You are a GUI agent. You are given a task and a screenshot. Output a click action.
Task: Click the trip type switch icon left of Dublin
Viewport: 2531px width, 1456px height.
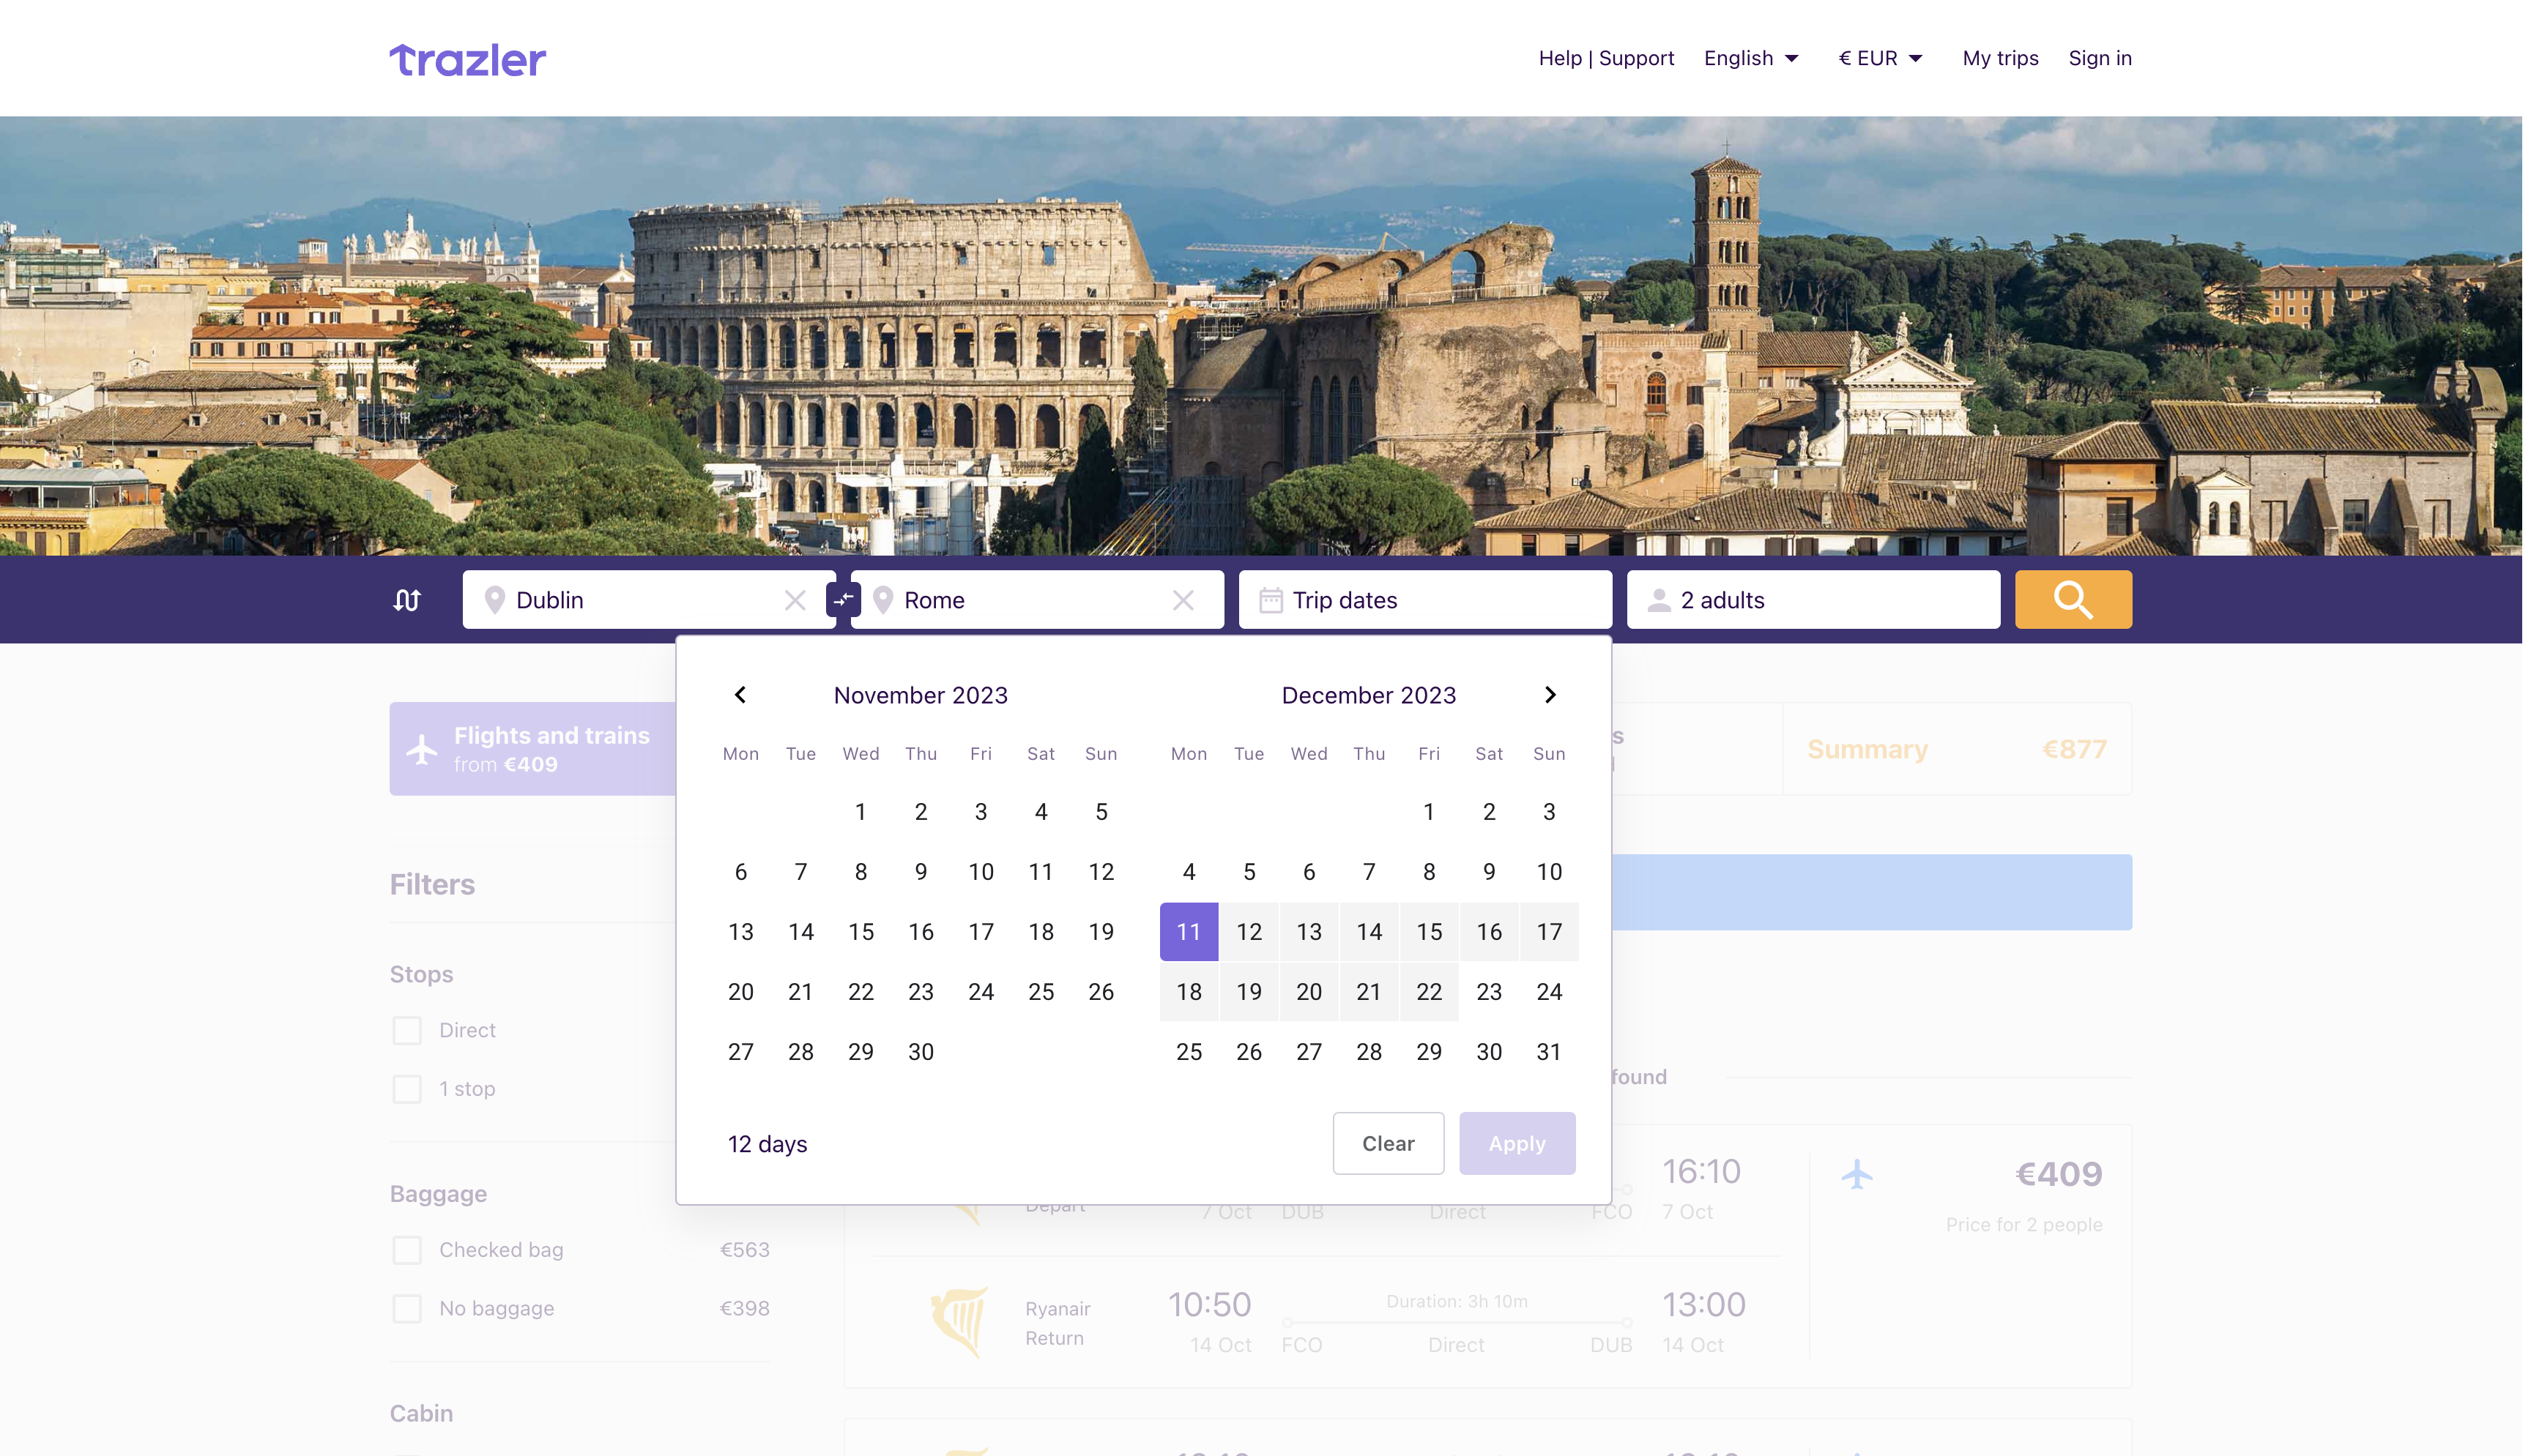point(407,600)
